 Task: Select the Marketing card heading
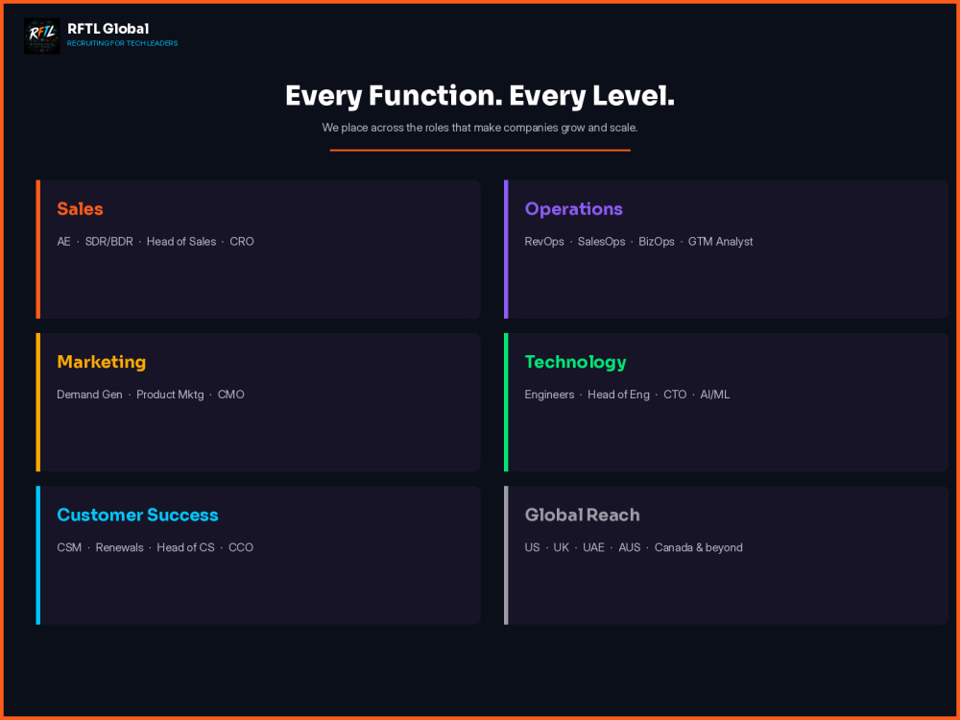pos(102,362)
